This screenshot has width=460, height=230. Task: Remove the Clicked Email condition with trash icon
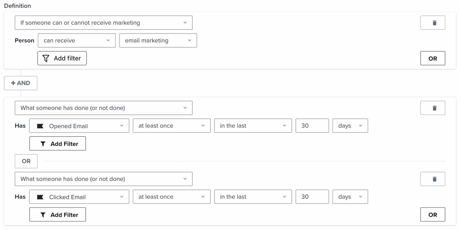[x=432, y=179]
